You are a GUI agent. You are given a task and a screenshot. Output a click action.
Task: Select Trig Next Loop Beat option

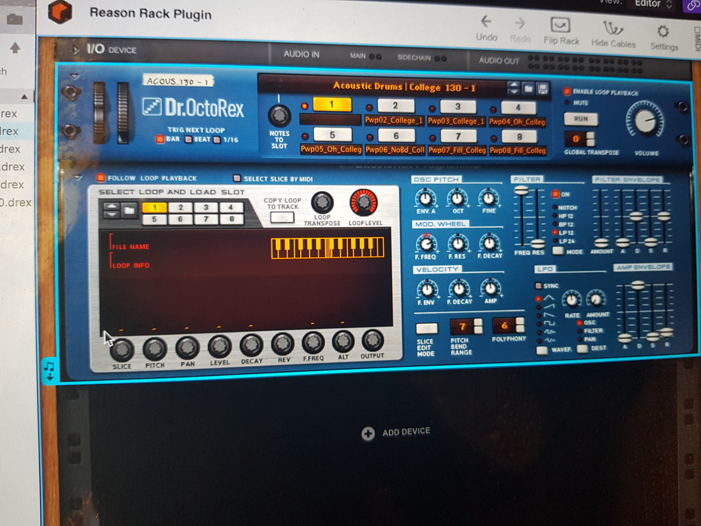click(188, 139)
